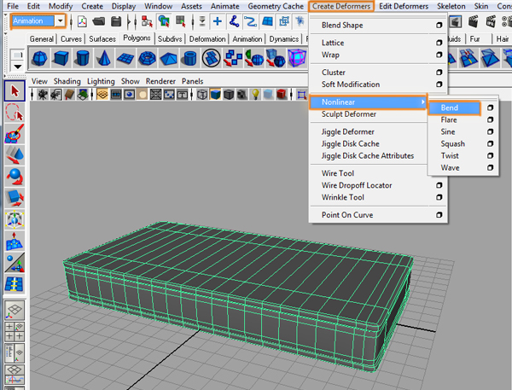Open Lattice options box
This screenshot has height=390, width=512.
439,43
